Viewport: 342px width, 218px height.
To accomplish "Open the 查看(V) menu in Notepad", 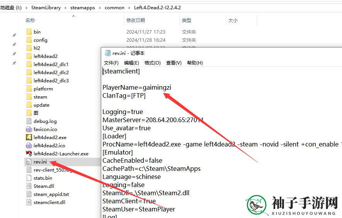I will [x=174, y=63].
